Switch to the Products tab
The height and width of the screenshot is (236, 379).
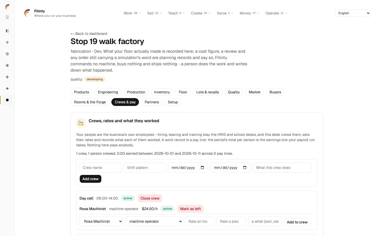81,92
